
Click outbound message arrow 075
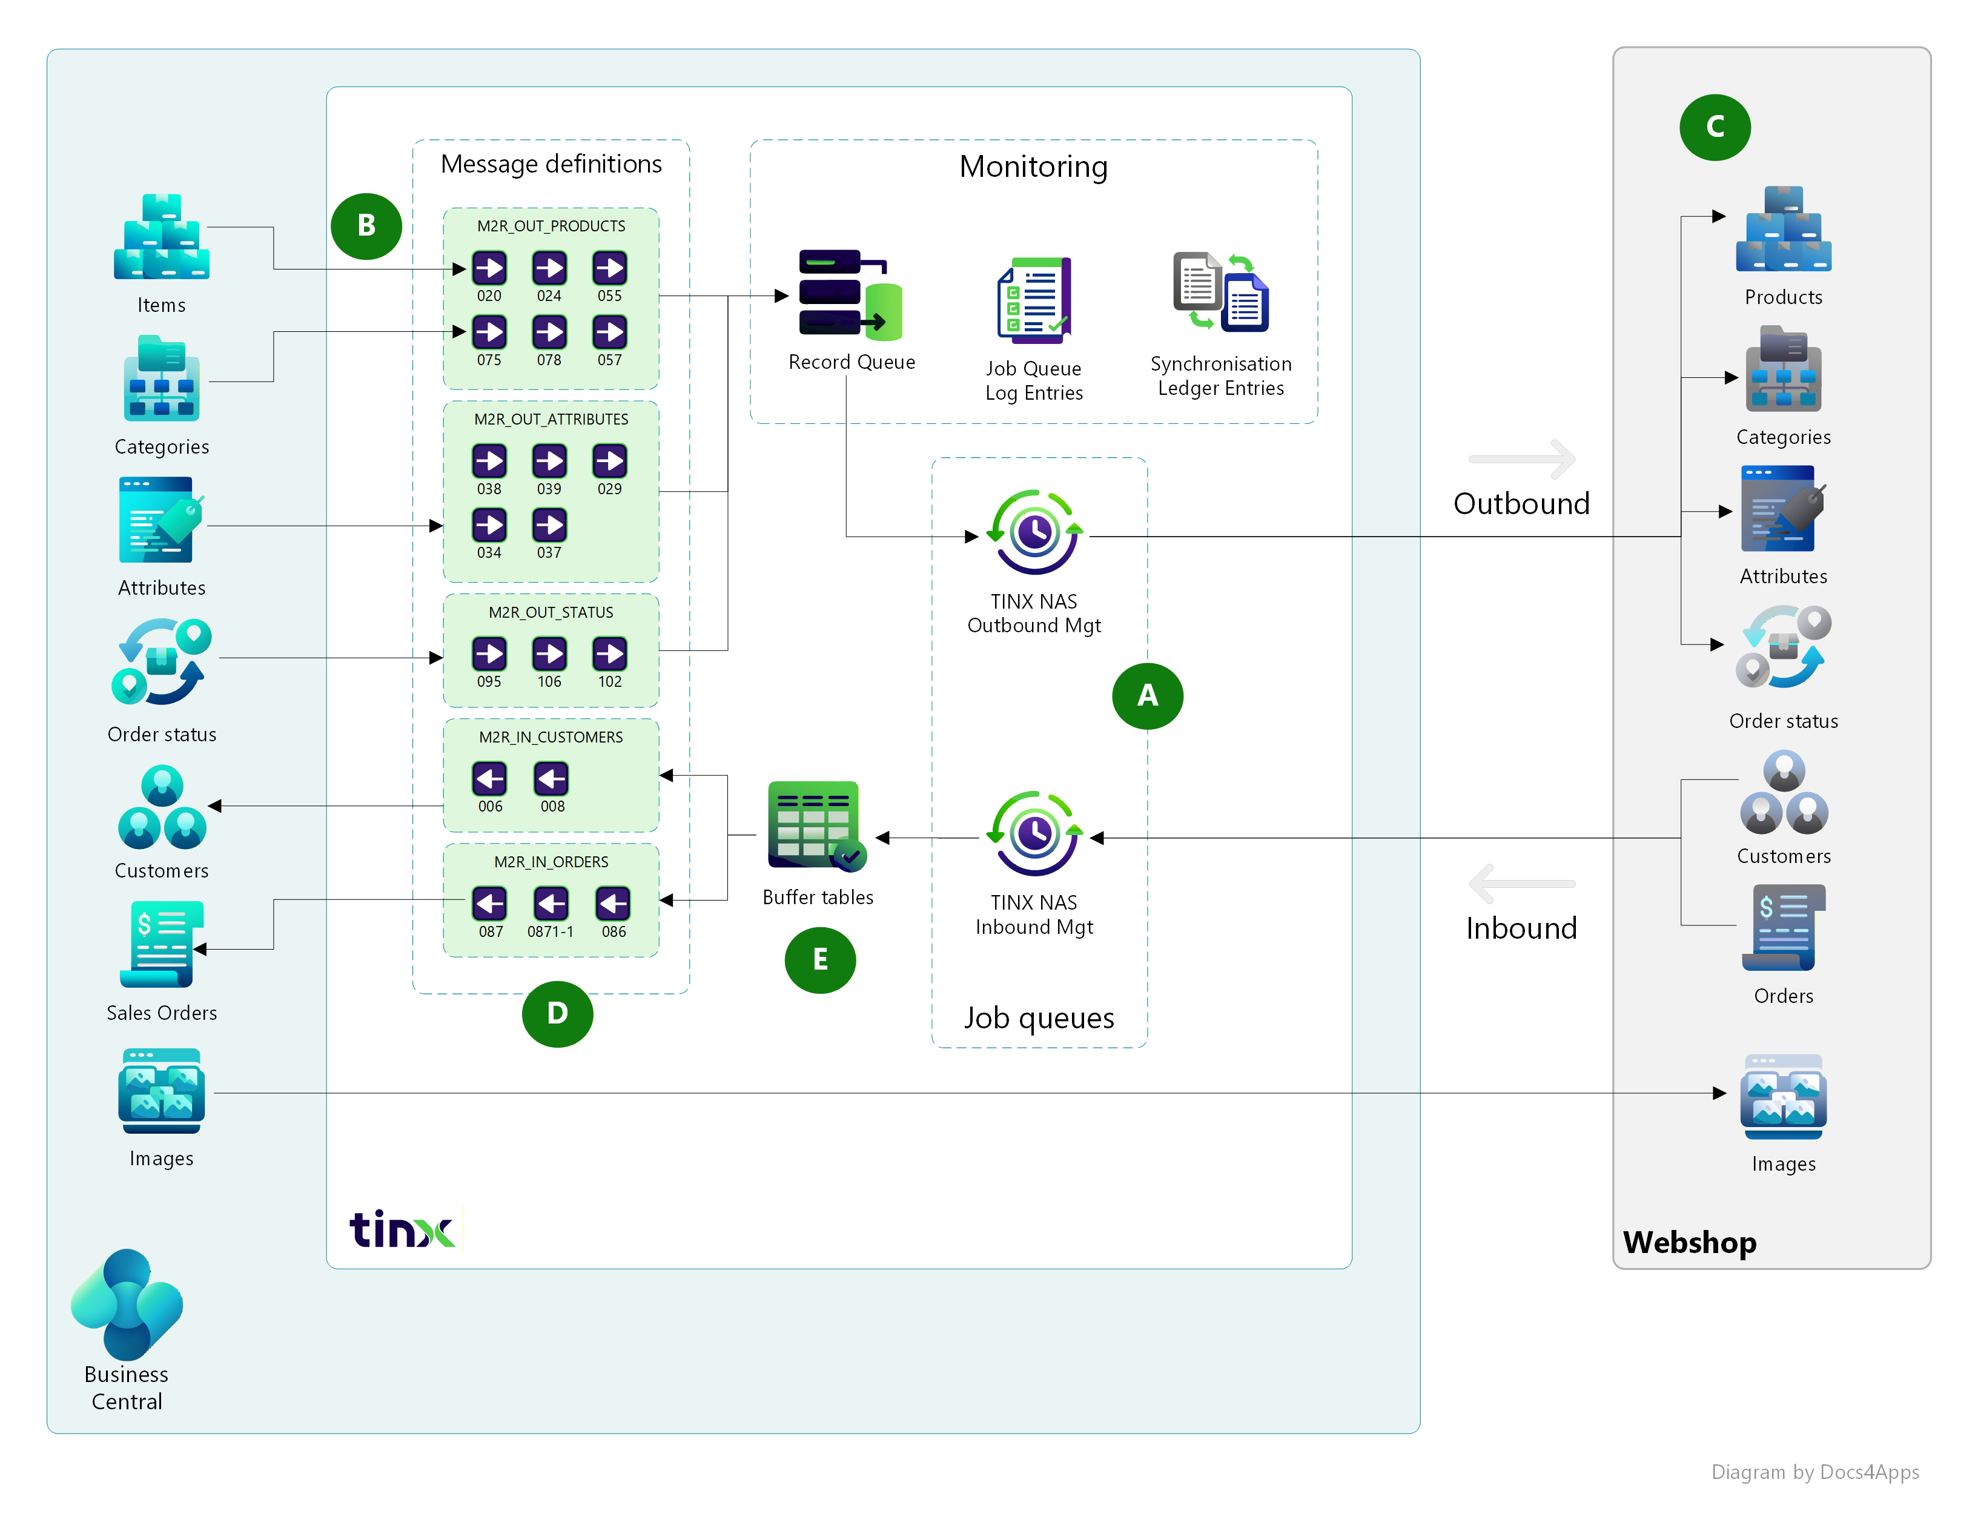coord(489,332)
